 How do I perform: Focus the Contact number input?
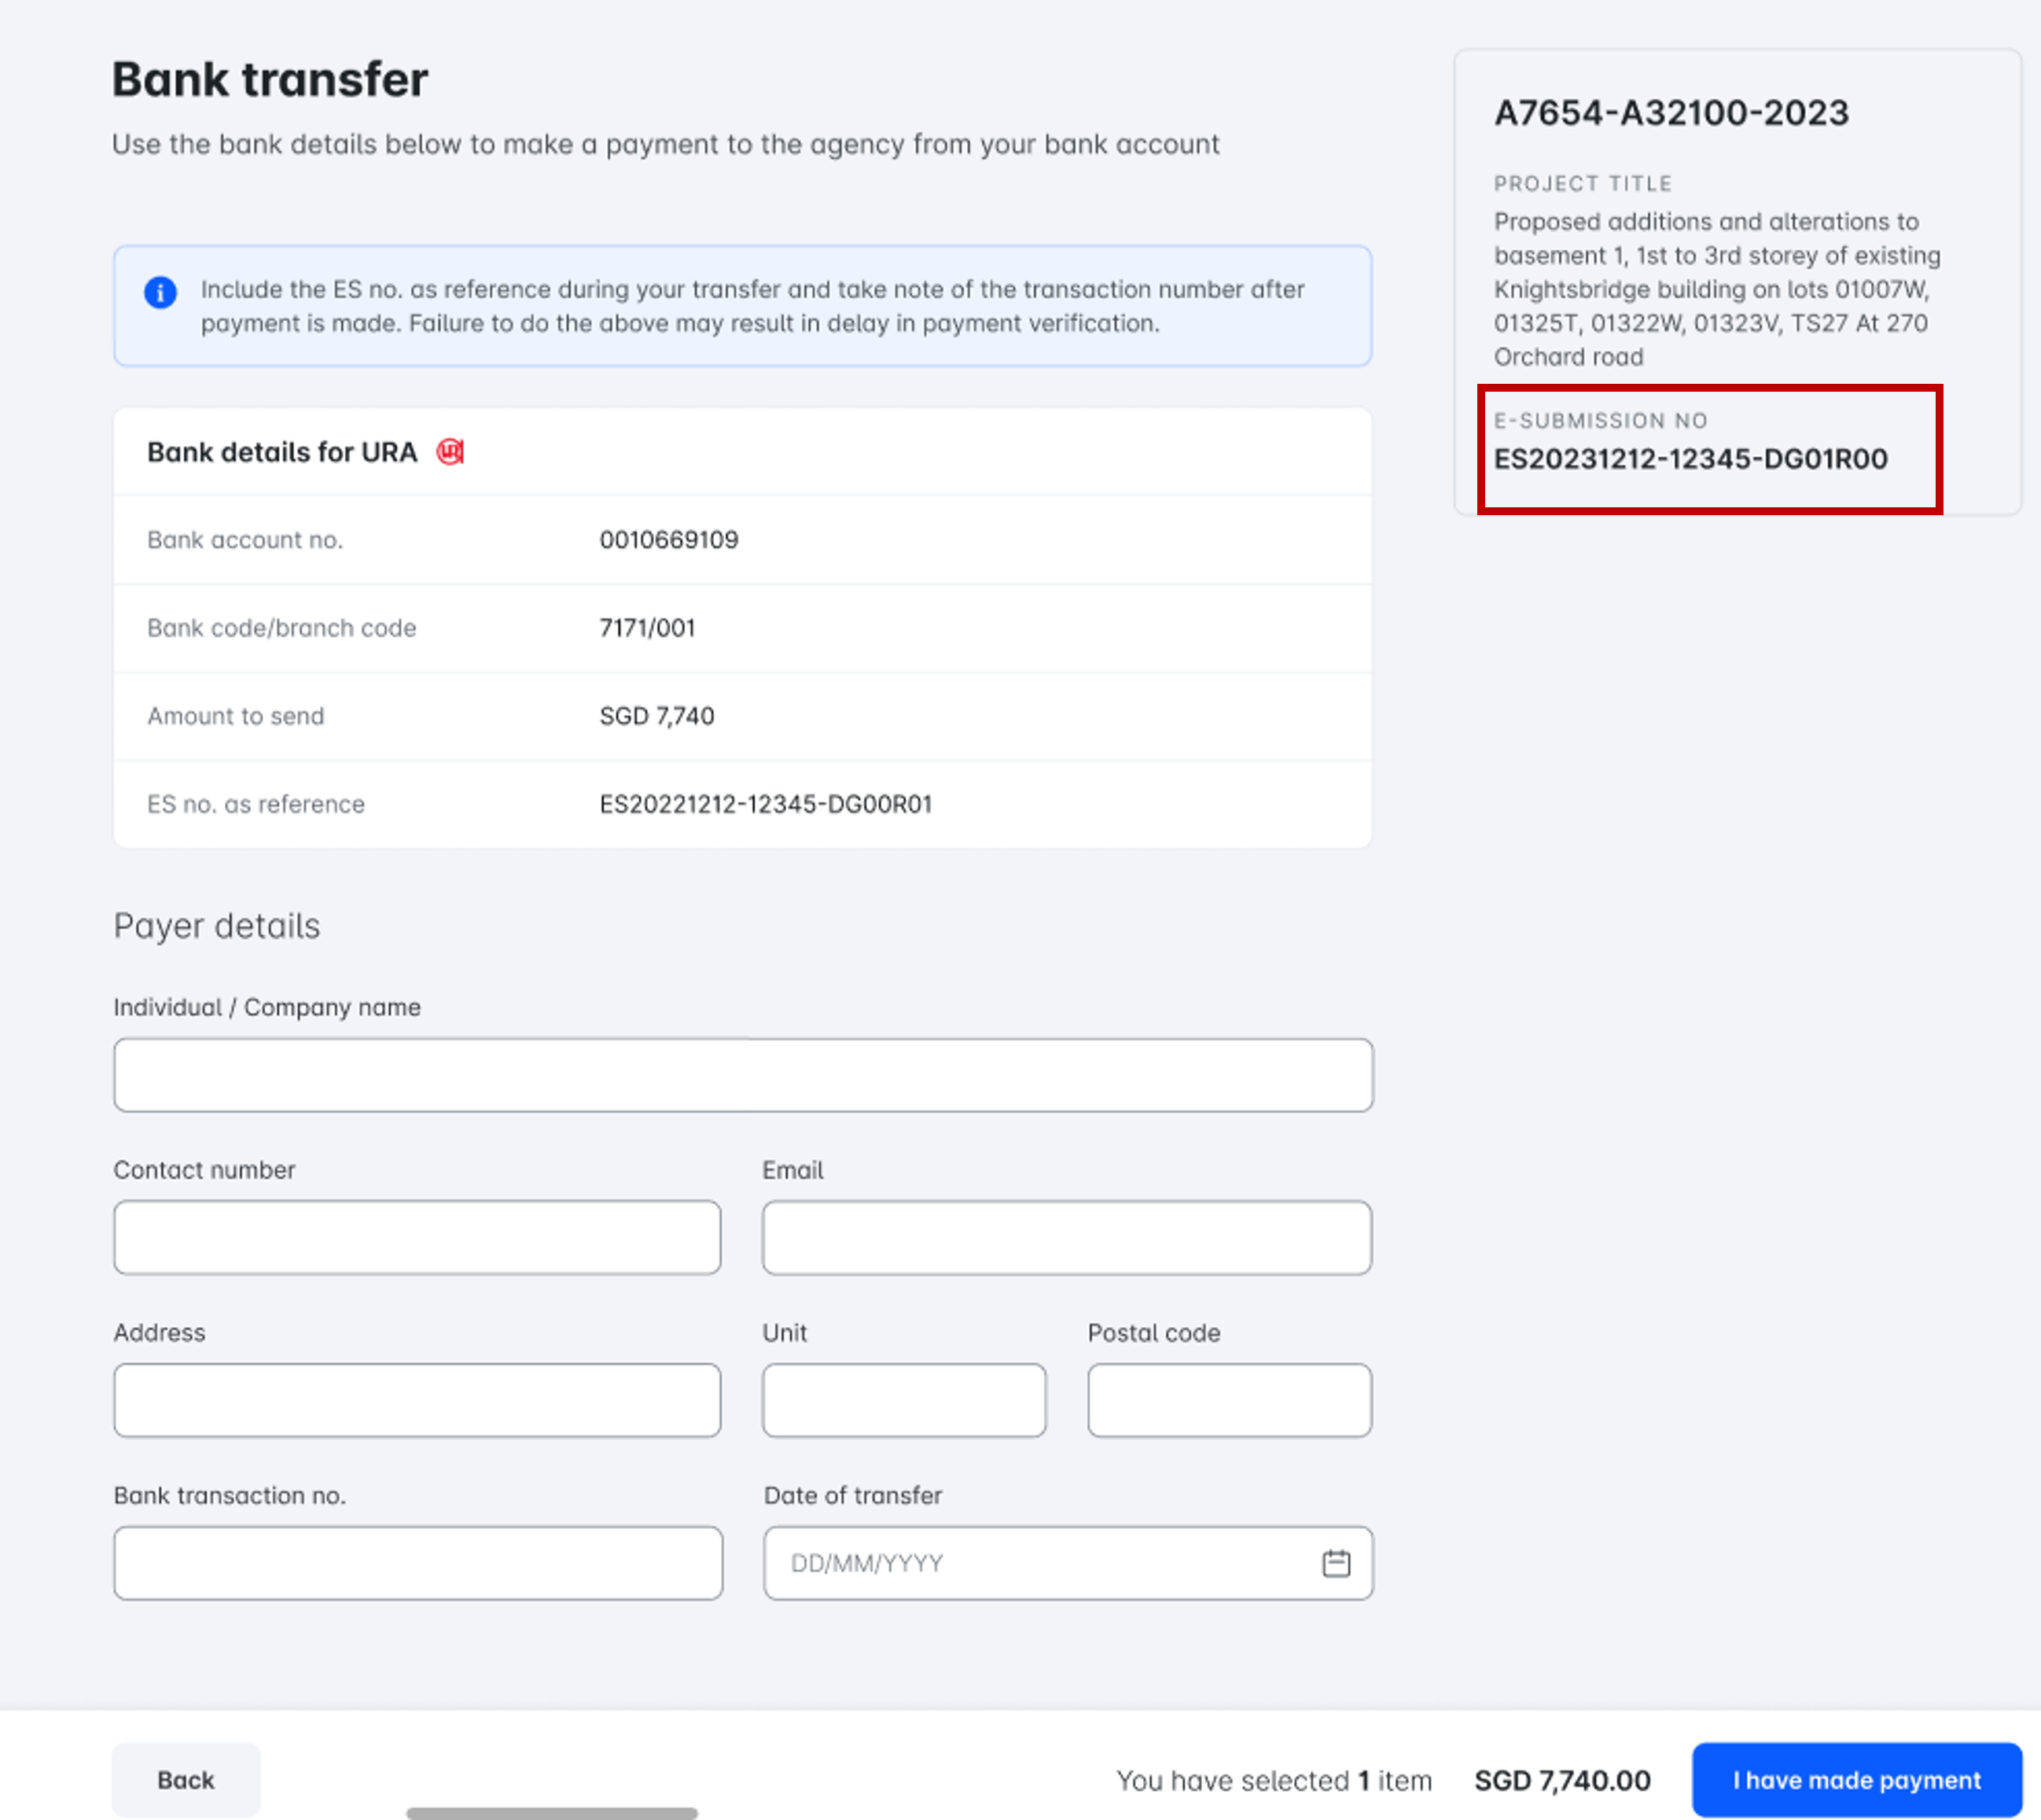click(417, 1237)
